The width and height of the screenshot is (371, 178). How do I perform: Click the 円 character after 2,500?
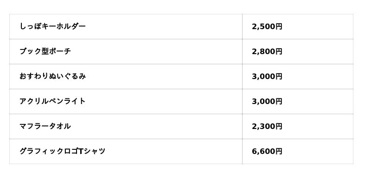pyautogui.click(x=279, y=27)
